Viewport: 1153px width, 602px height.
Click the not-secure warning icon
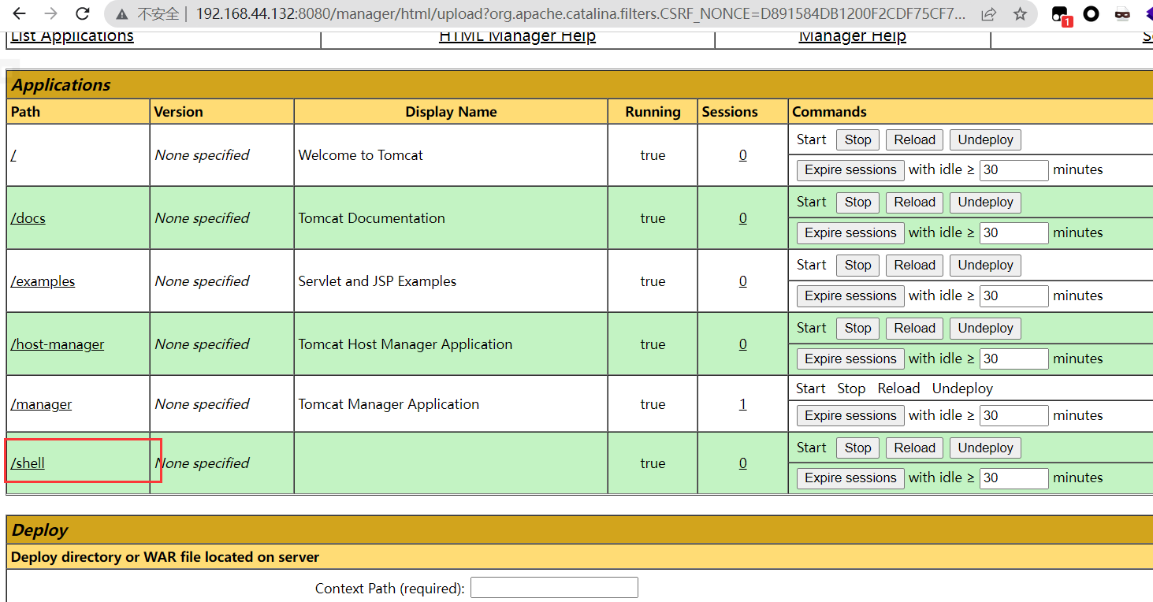[x=121, y=14]
